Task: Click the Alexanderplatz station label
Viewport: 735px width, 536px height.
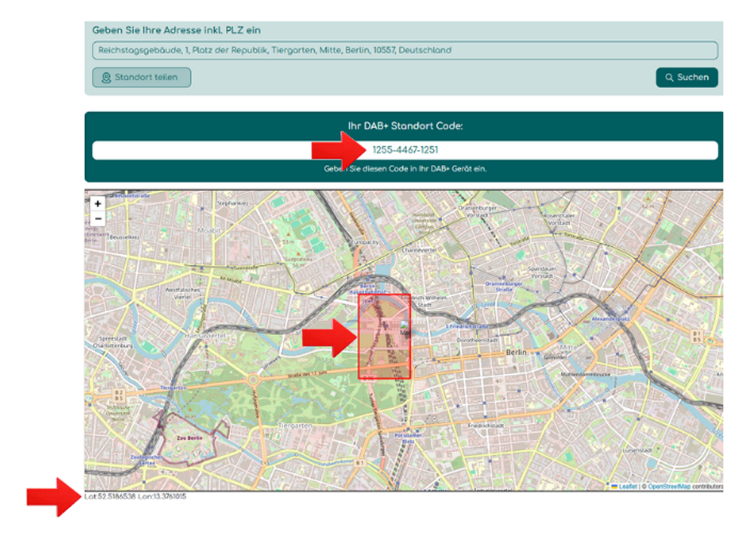Action: click(x=610, y=318)
